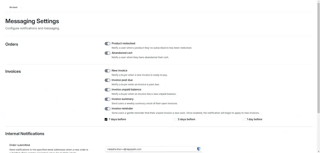This screenshot has height=153, width=320.
Task: Enable the 1 day before checkbox
Action: tap(244, 119)
